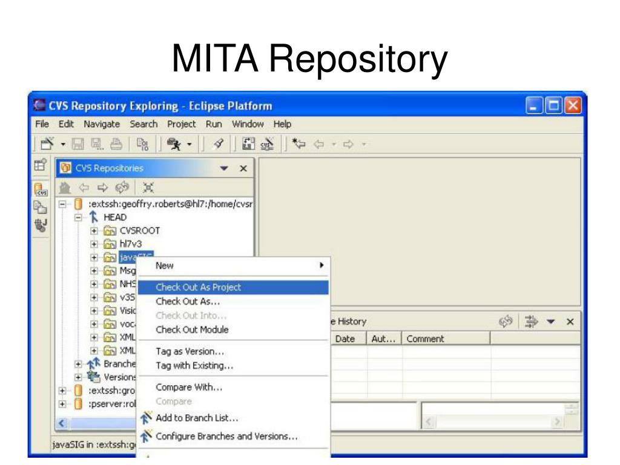The height and width of the screenshot is (465, 620).
Task: Click the Go Into arrow in CVS Repositories
Action: click(102, 188)
